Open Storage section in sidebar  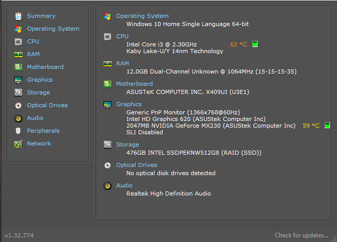coord(38,92)
